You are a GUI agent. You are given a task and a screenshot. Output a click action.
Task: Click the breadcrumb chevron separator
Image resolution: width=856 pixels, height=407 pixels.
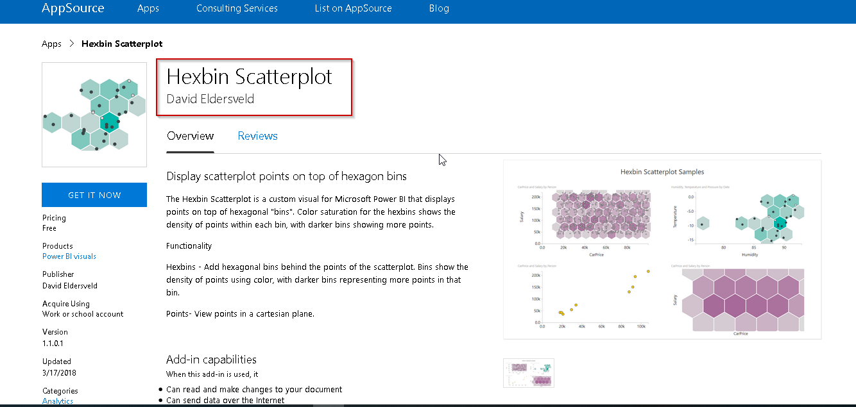point(71,44)
